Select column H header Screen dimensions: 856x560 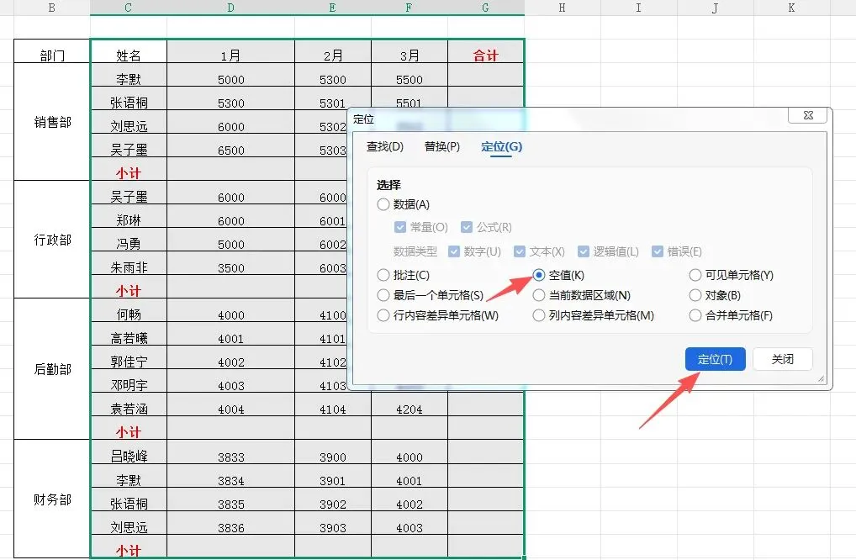click(x=563, y=8)
